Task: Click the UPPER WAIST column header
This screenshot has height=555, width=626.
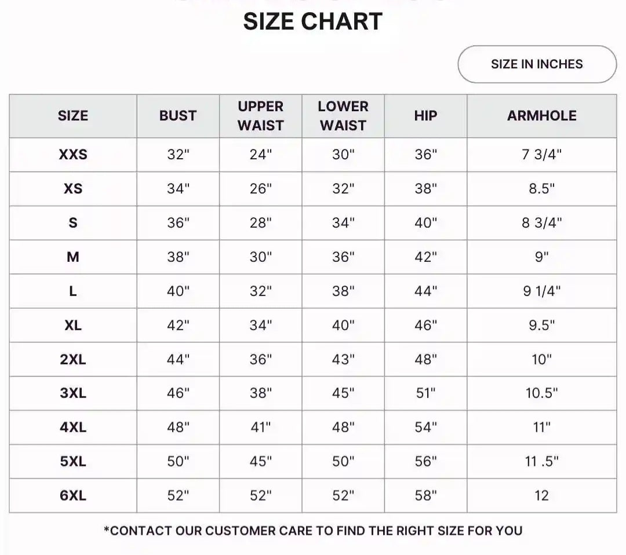Action: (x=261, y=116)
